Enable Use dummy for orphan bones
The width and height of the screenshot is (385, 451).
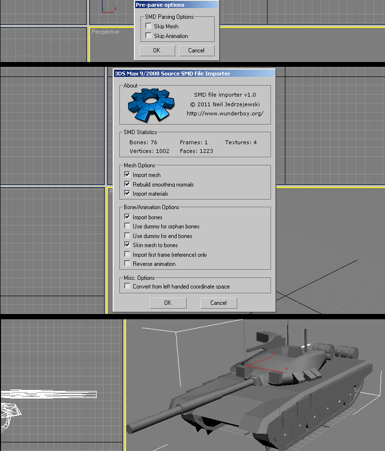pos(128,226)
